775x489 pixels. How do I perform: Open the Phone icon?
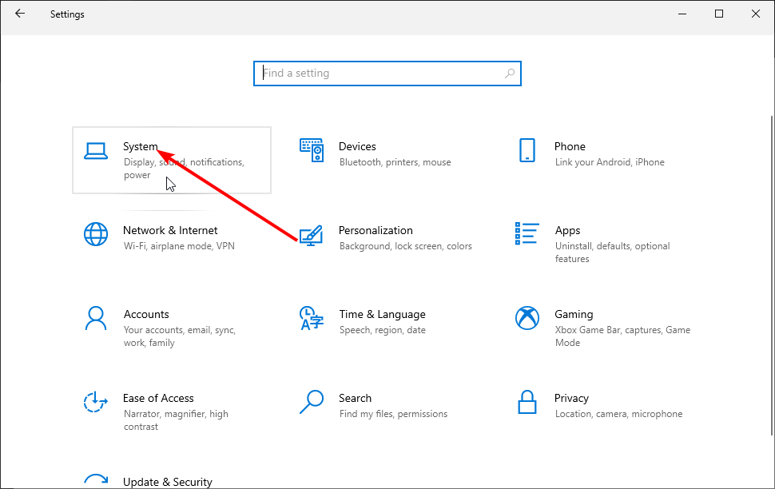(x=527, y=150)
